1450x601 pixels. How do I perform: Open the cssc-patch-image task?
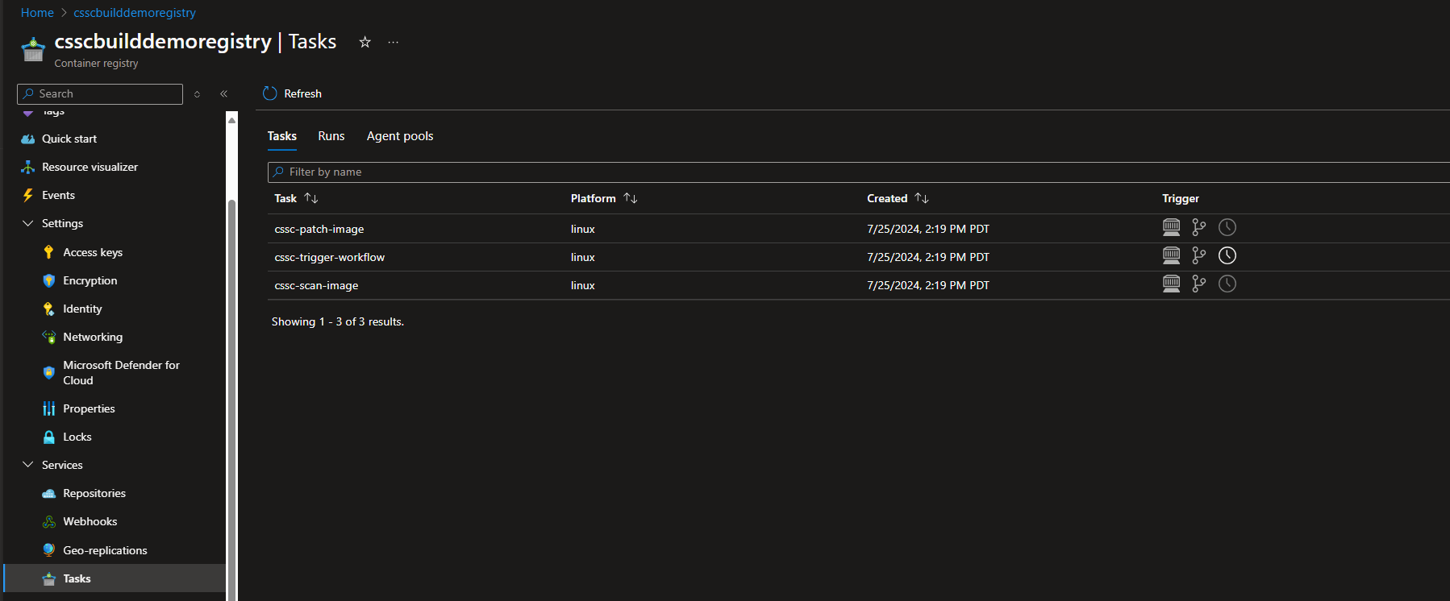coord(319,229)
